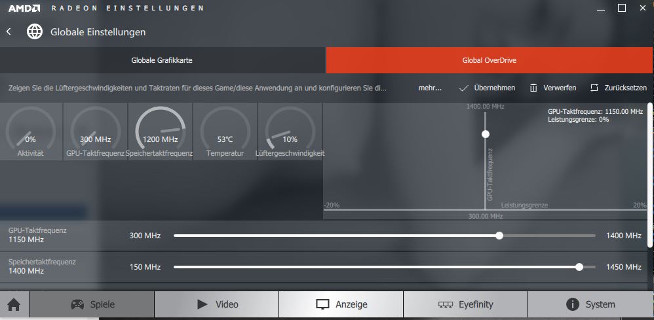Viewport: 654px width, 320px height.
Task: Click the Temperatur 53°C gauge
Action: (x=225, y=132)
